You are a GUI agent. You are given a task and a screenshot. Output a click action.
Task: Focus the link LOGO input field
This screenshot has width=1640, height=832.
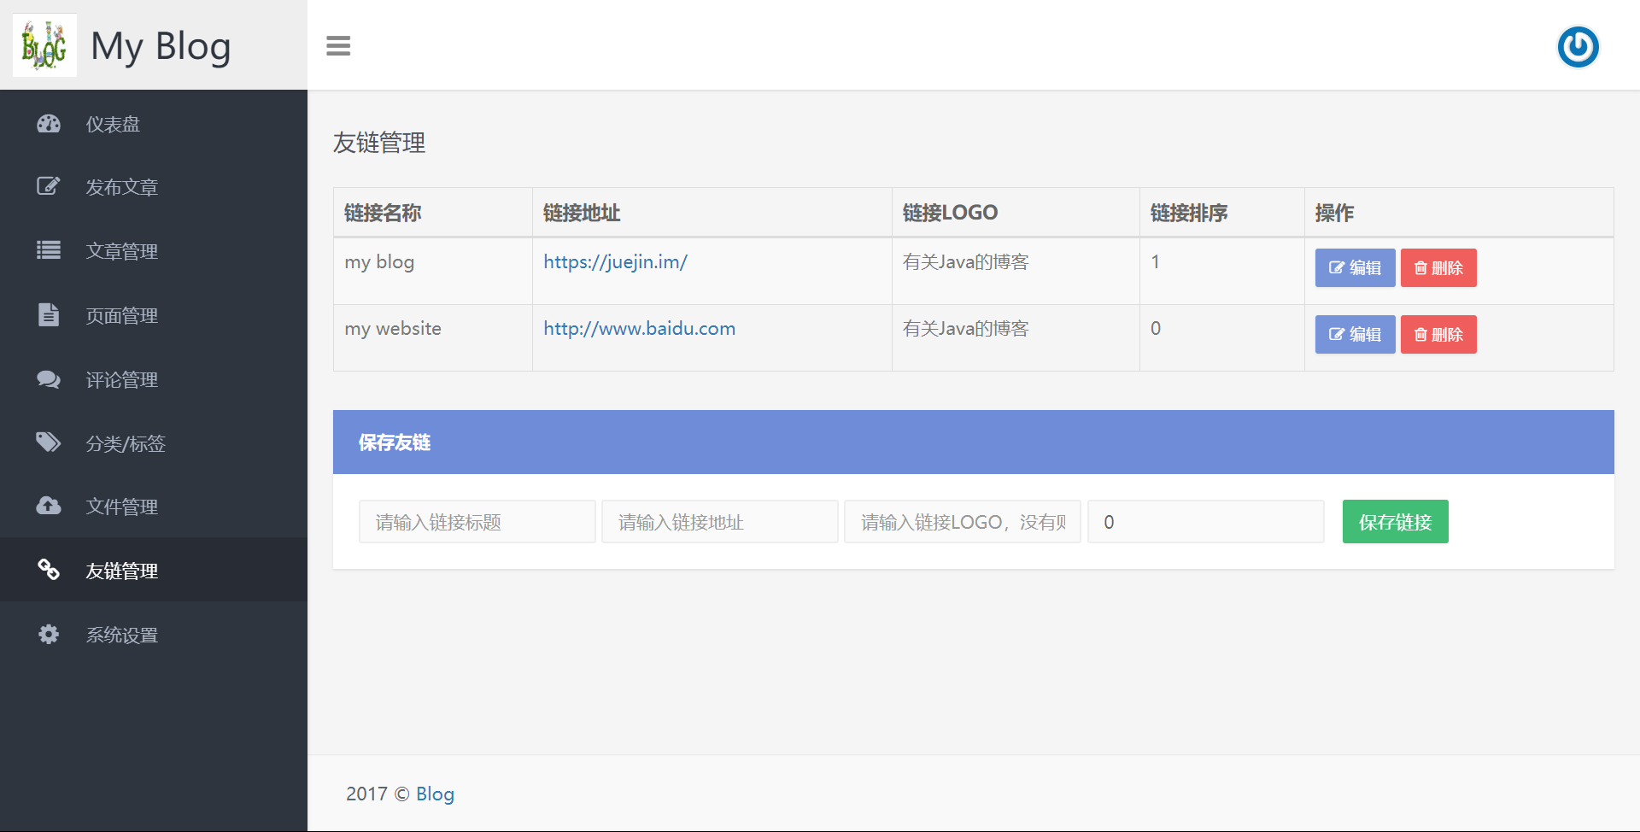(x=962, y=521)
